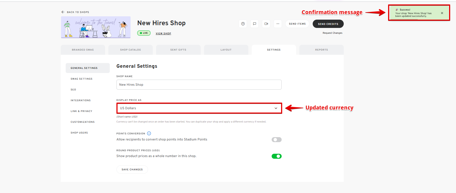Click the Points Conversion info icon
Viewport: 456px width, 193px height.
click(149, 134)
